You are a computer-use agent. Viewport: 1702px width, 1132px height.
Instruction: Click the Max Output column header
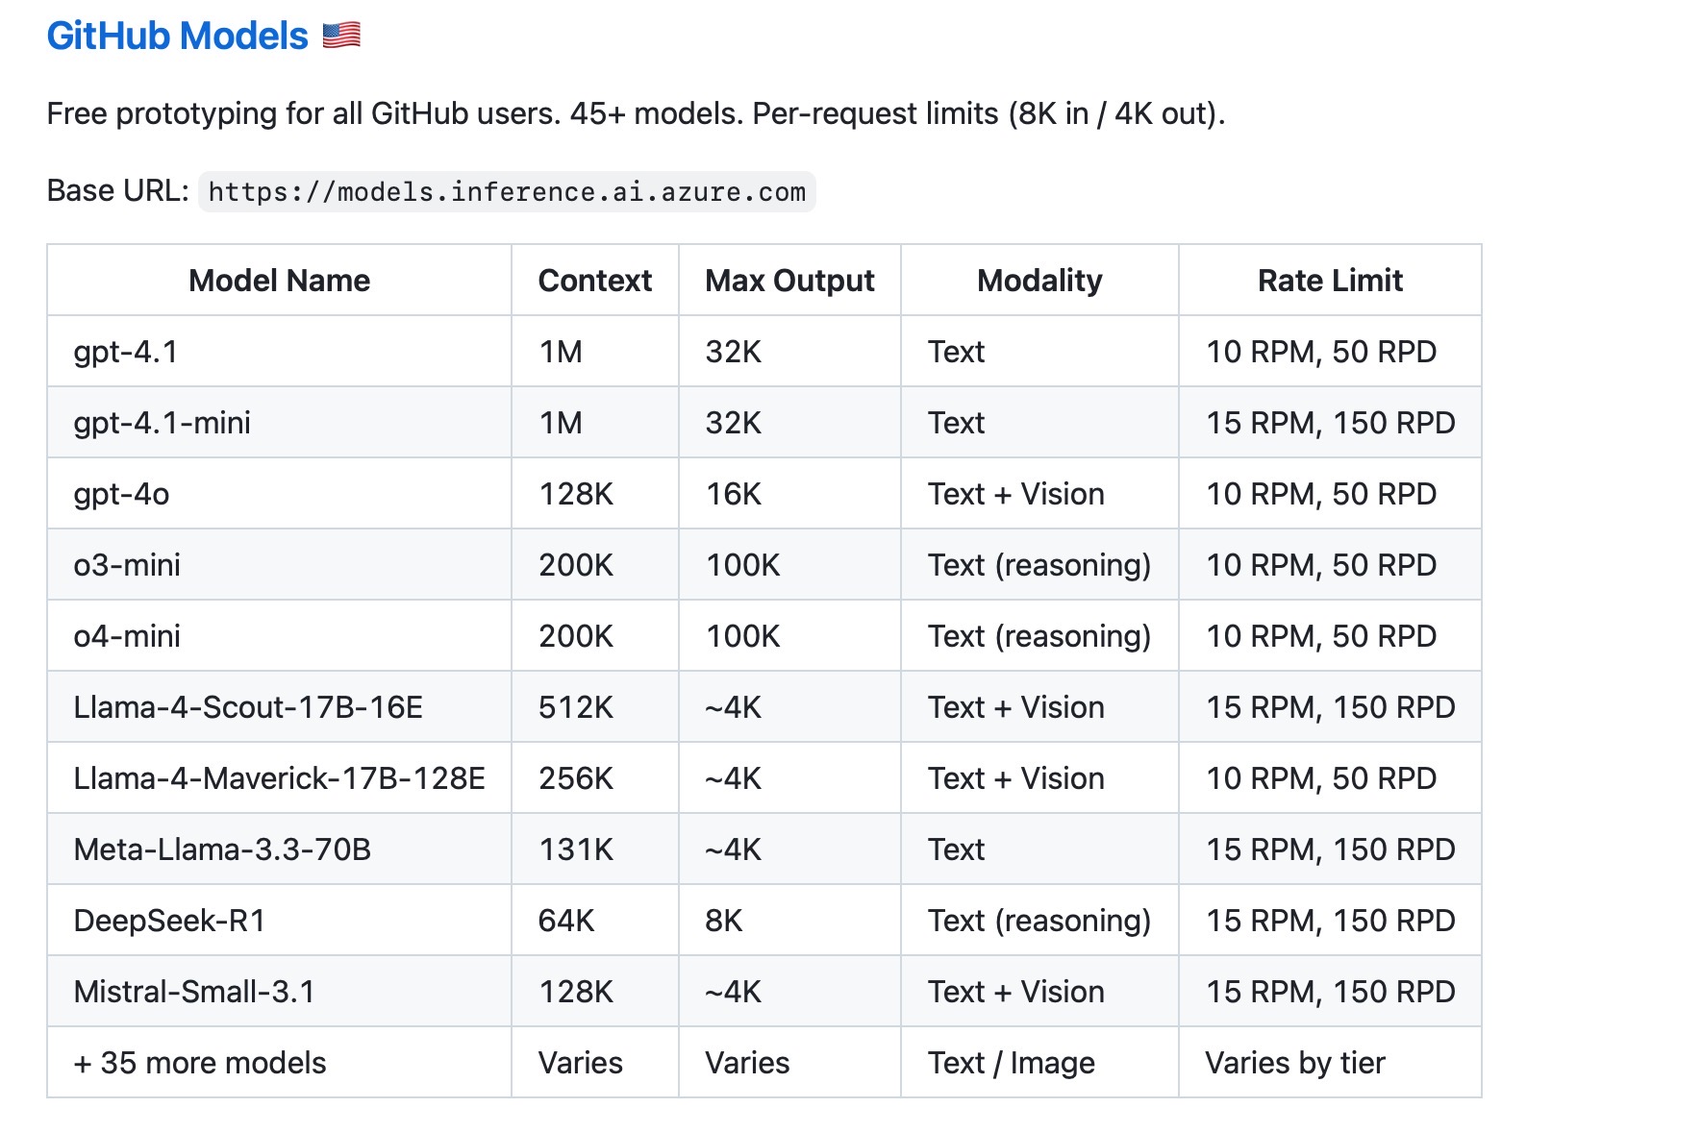tap(789, 281)
